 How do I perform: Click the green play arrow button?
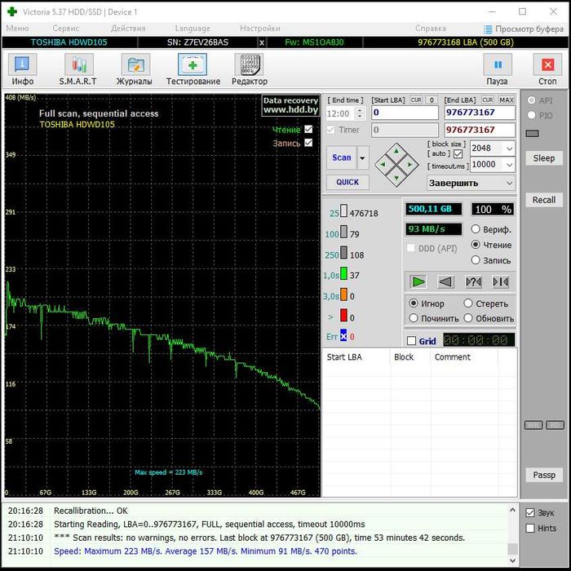point(418,281)
